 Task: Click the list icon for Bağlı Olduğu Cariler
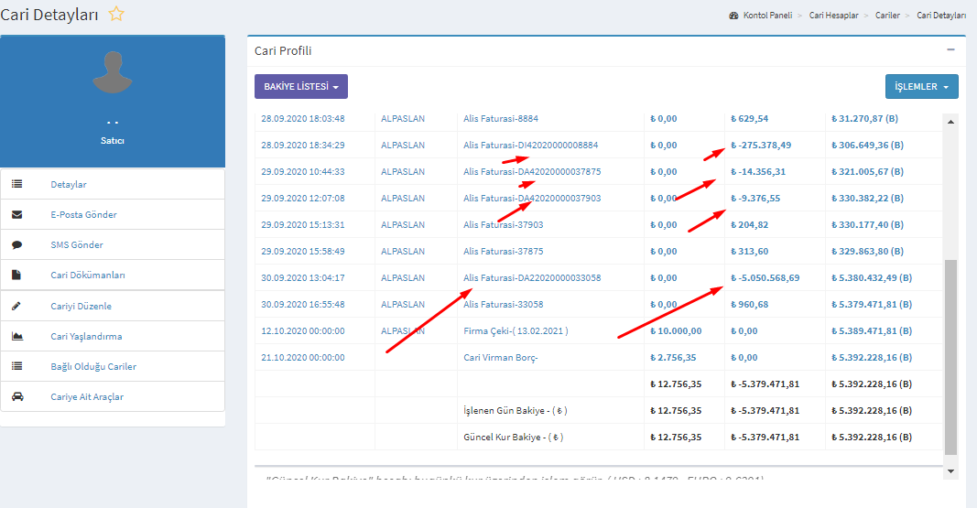[16, 366]
